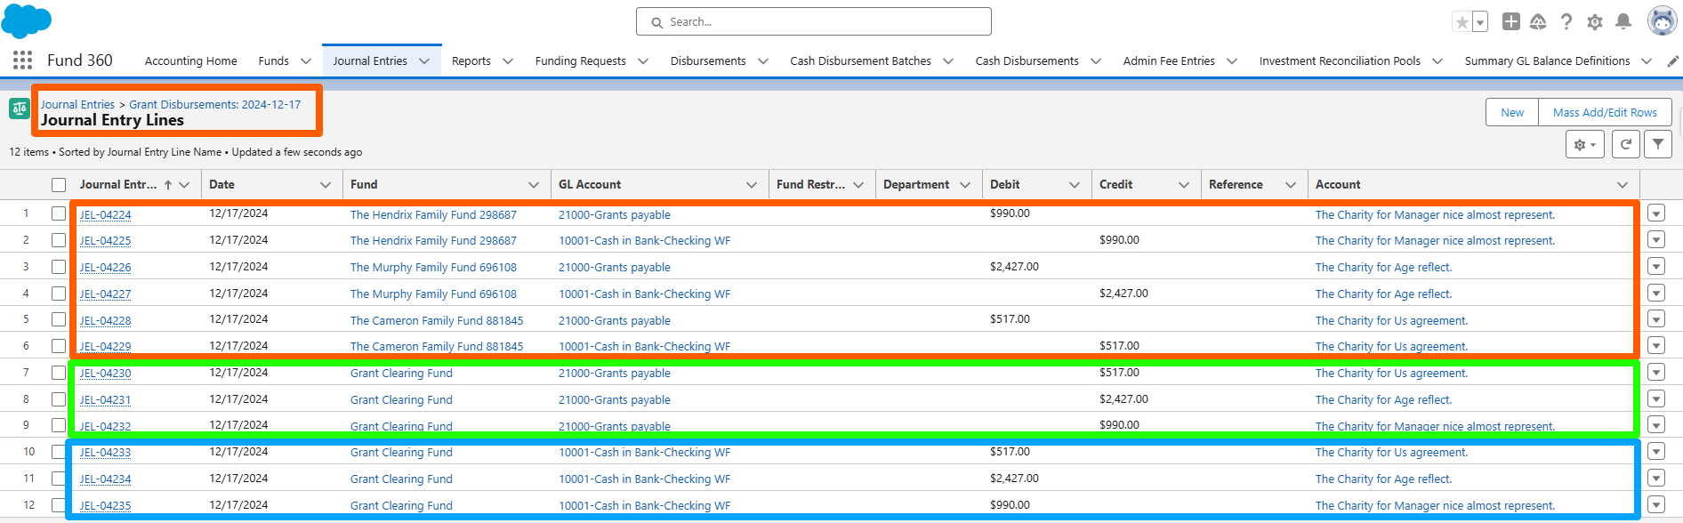Open the list filter funnel icon
1683x523 pixels.
(1658, 144)
